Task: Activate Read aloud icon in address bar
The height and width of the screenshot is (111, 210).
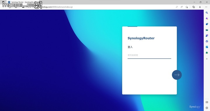Action: [182, 7]
